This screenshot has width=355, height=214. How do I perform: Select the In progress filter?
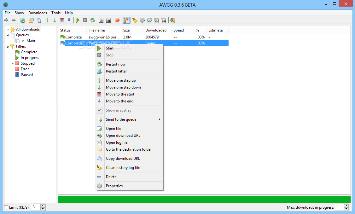pyautogui.click(x=30, y=58)
